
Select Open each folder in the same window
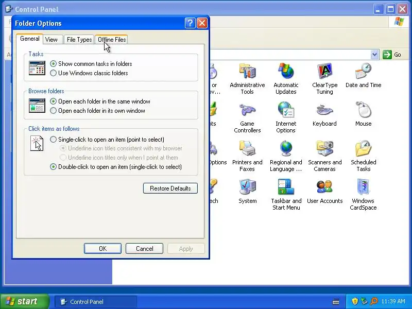pyautogui.click(x=100, y=101)
